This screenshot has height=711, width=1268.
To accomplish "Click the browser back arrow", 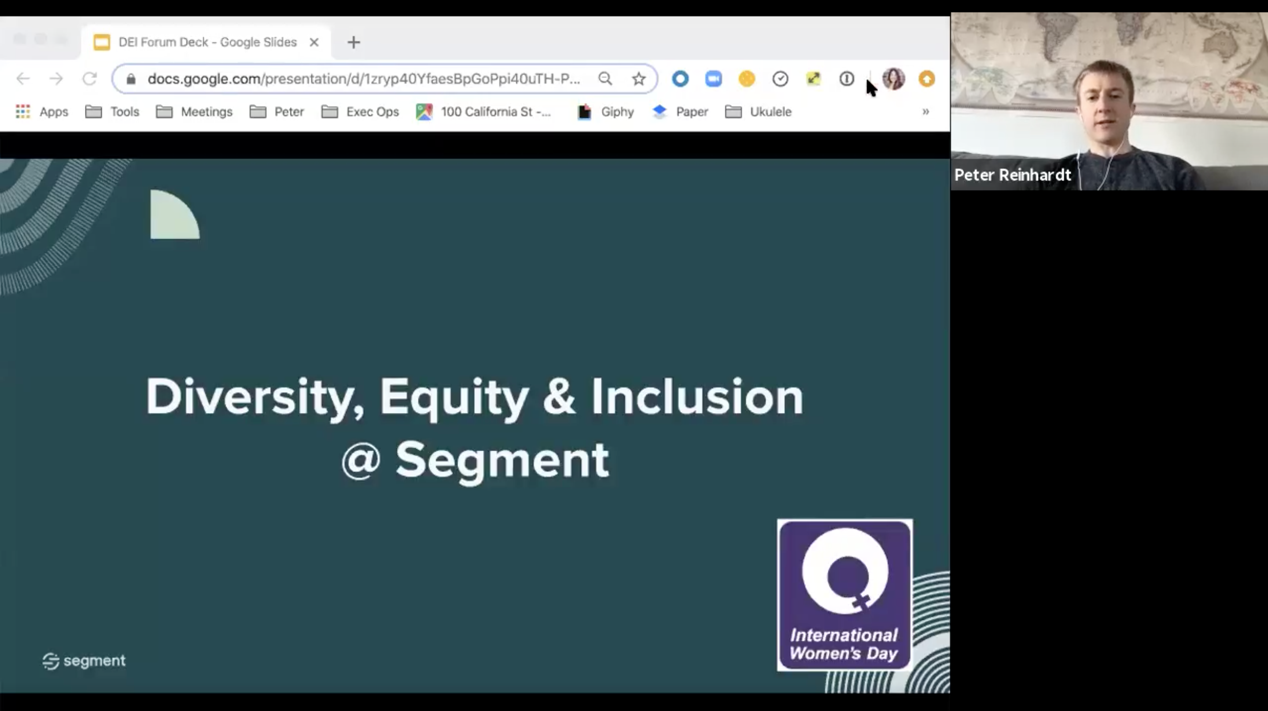I will (x=23, y=79).
